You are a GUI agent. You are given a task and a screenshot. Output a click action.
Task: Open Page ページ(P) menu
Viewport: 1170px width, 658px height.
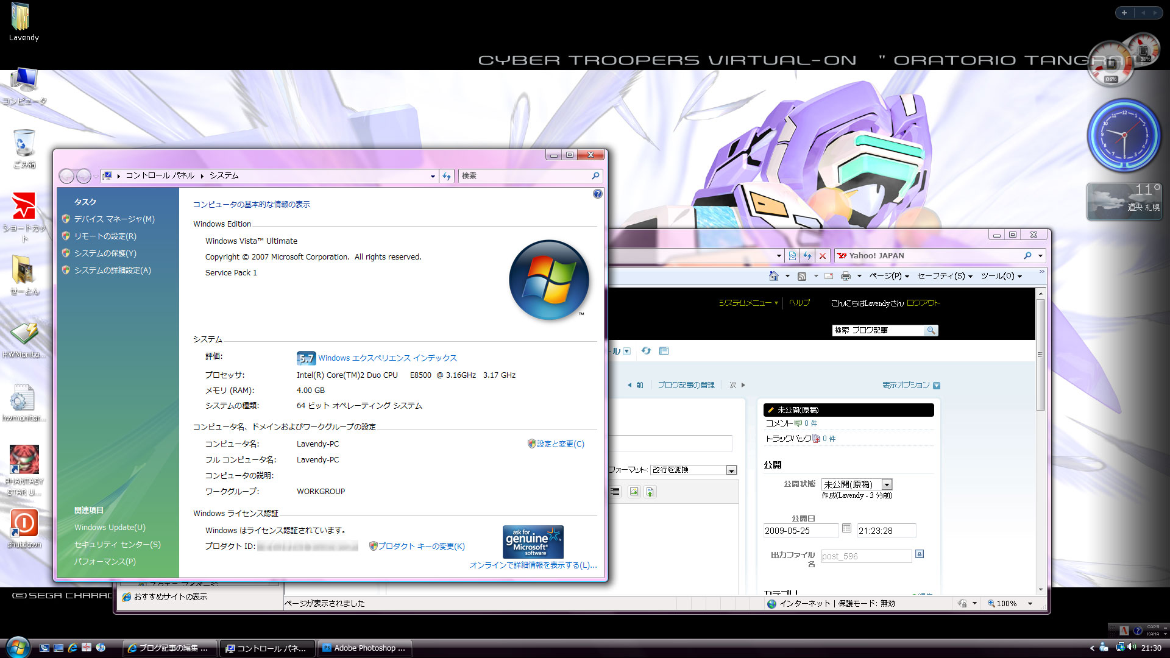pyautogui.click(x=888, y=276)
